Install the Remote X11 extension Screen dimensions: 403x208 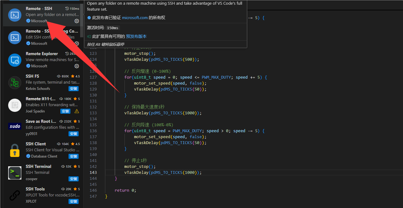pos(65,111)
